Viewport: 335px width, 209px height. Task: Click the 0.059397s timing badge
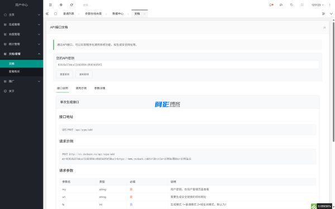coord(325,206)
